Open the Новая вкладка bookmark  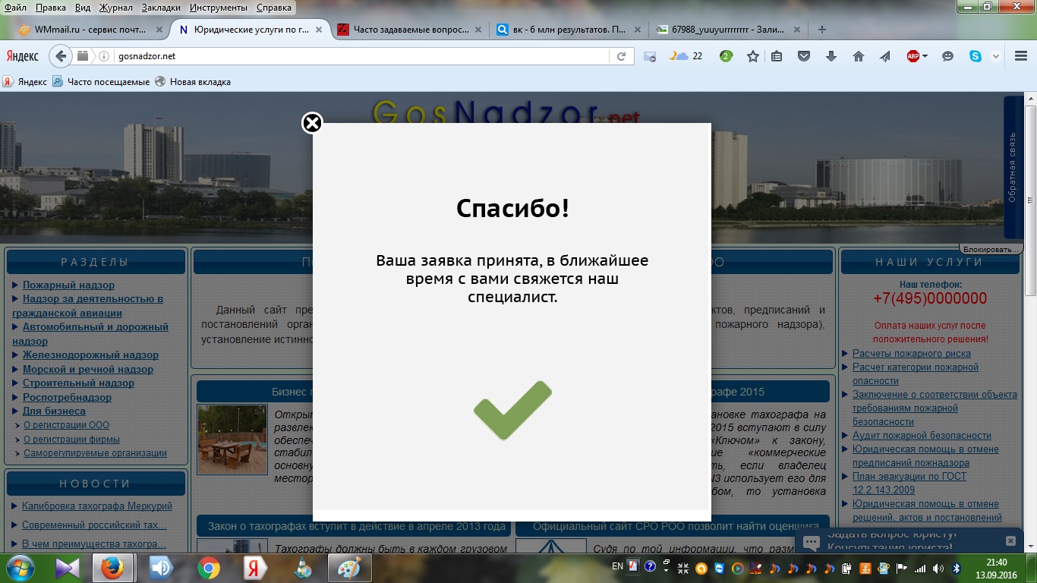click(193, 81)
